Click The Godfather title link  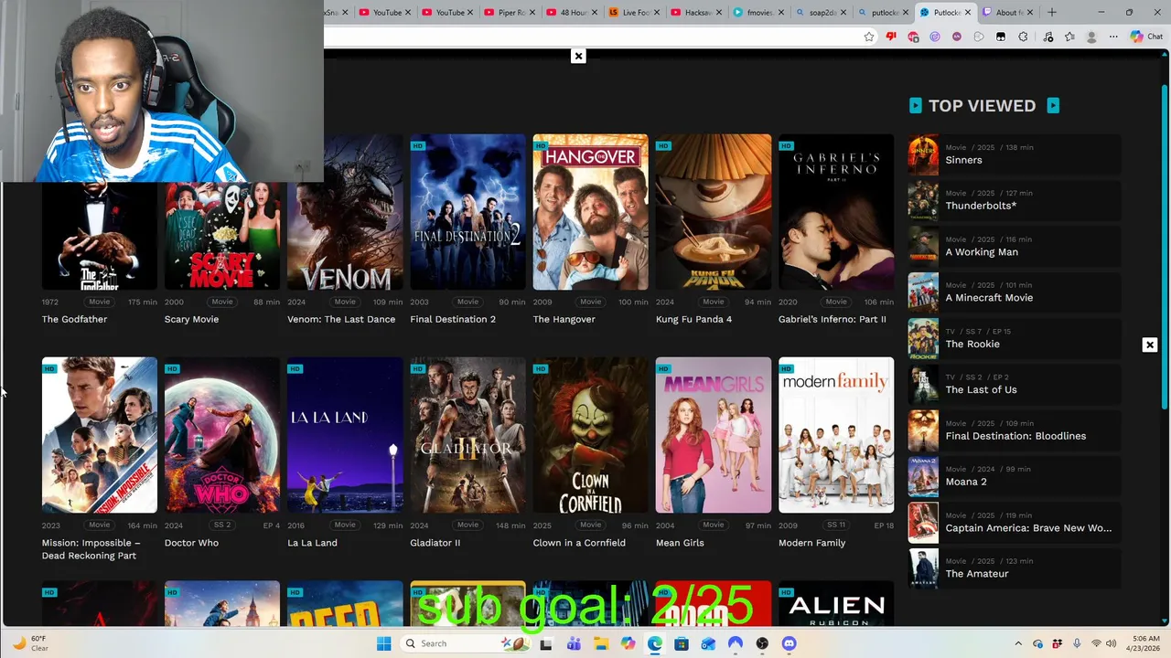(x=74, y=319)
